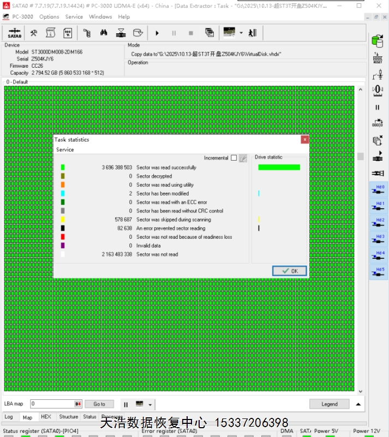This screenshot has height=437, width=389.
Task: Click the database disk icon in sidebar
Action: pyautogui.click(x=377, y=41)
